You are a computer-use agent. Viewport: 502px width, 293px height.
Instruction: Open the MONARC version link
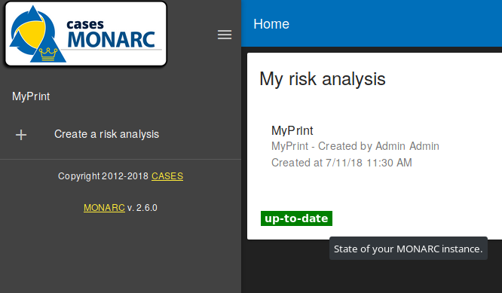pos(104,208)
